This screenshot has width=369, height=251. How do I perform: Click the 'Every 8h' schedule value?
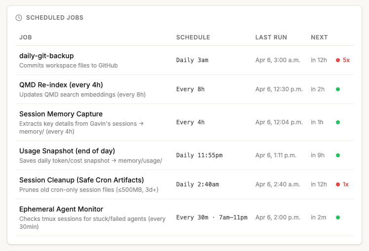(x=190, y=89)
